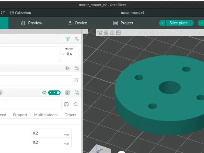Open the partially visible Speed tab
The image size is (204, 153).
[3, 115]
